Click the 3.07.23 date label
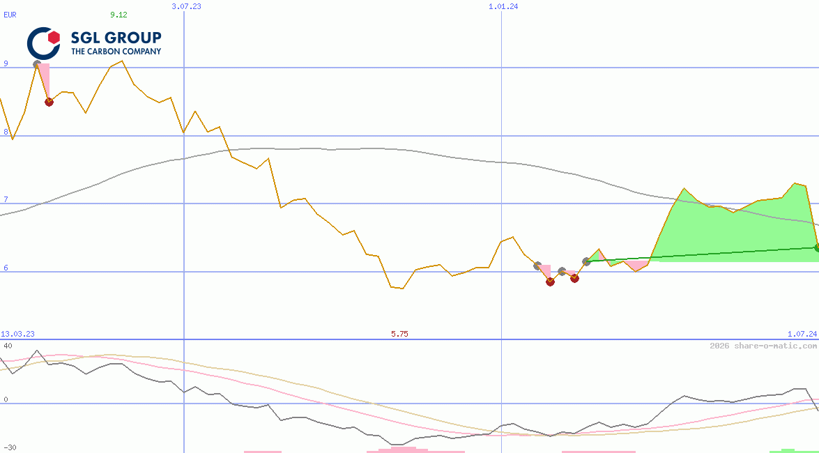The width and height of the screenshot is (819, 453). (x=186, y=6)
